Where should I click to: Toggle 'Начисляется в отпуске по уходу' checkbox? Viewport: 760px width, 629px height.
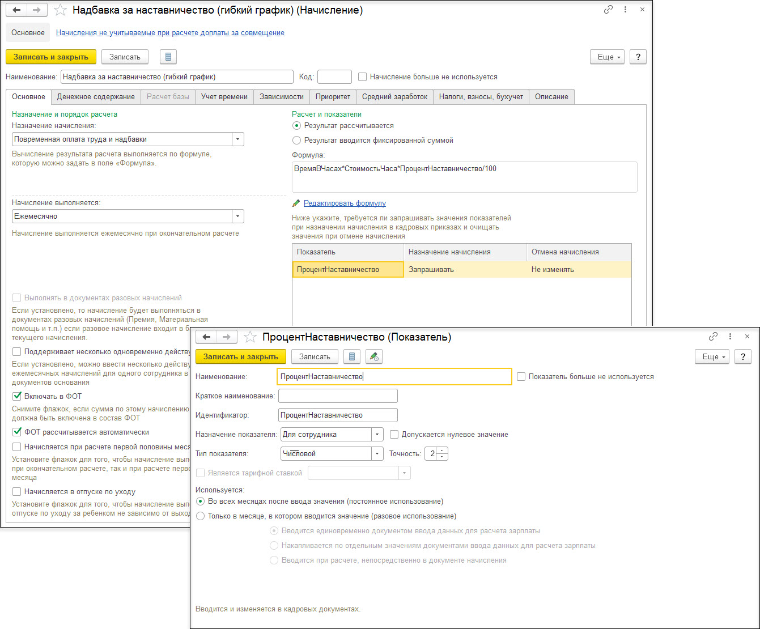(x=17, y=491)
